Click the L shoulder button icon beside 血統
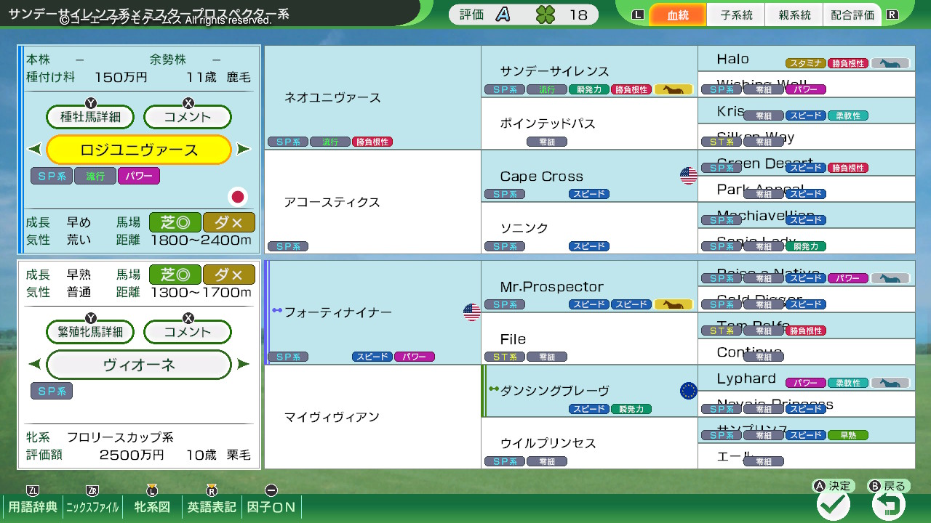Viewport: 931px width, 523px height. [639, 15]
